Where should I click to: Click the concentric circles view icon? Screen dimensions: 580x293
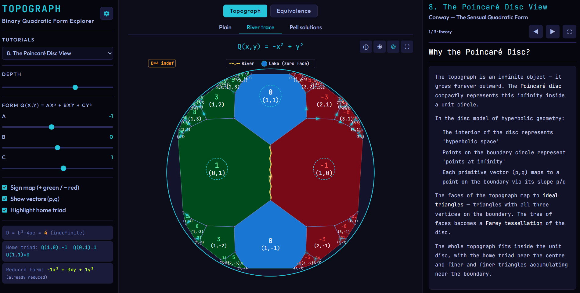pyautogui.click(x=393, y=47)
